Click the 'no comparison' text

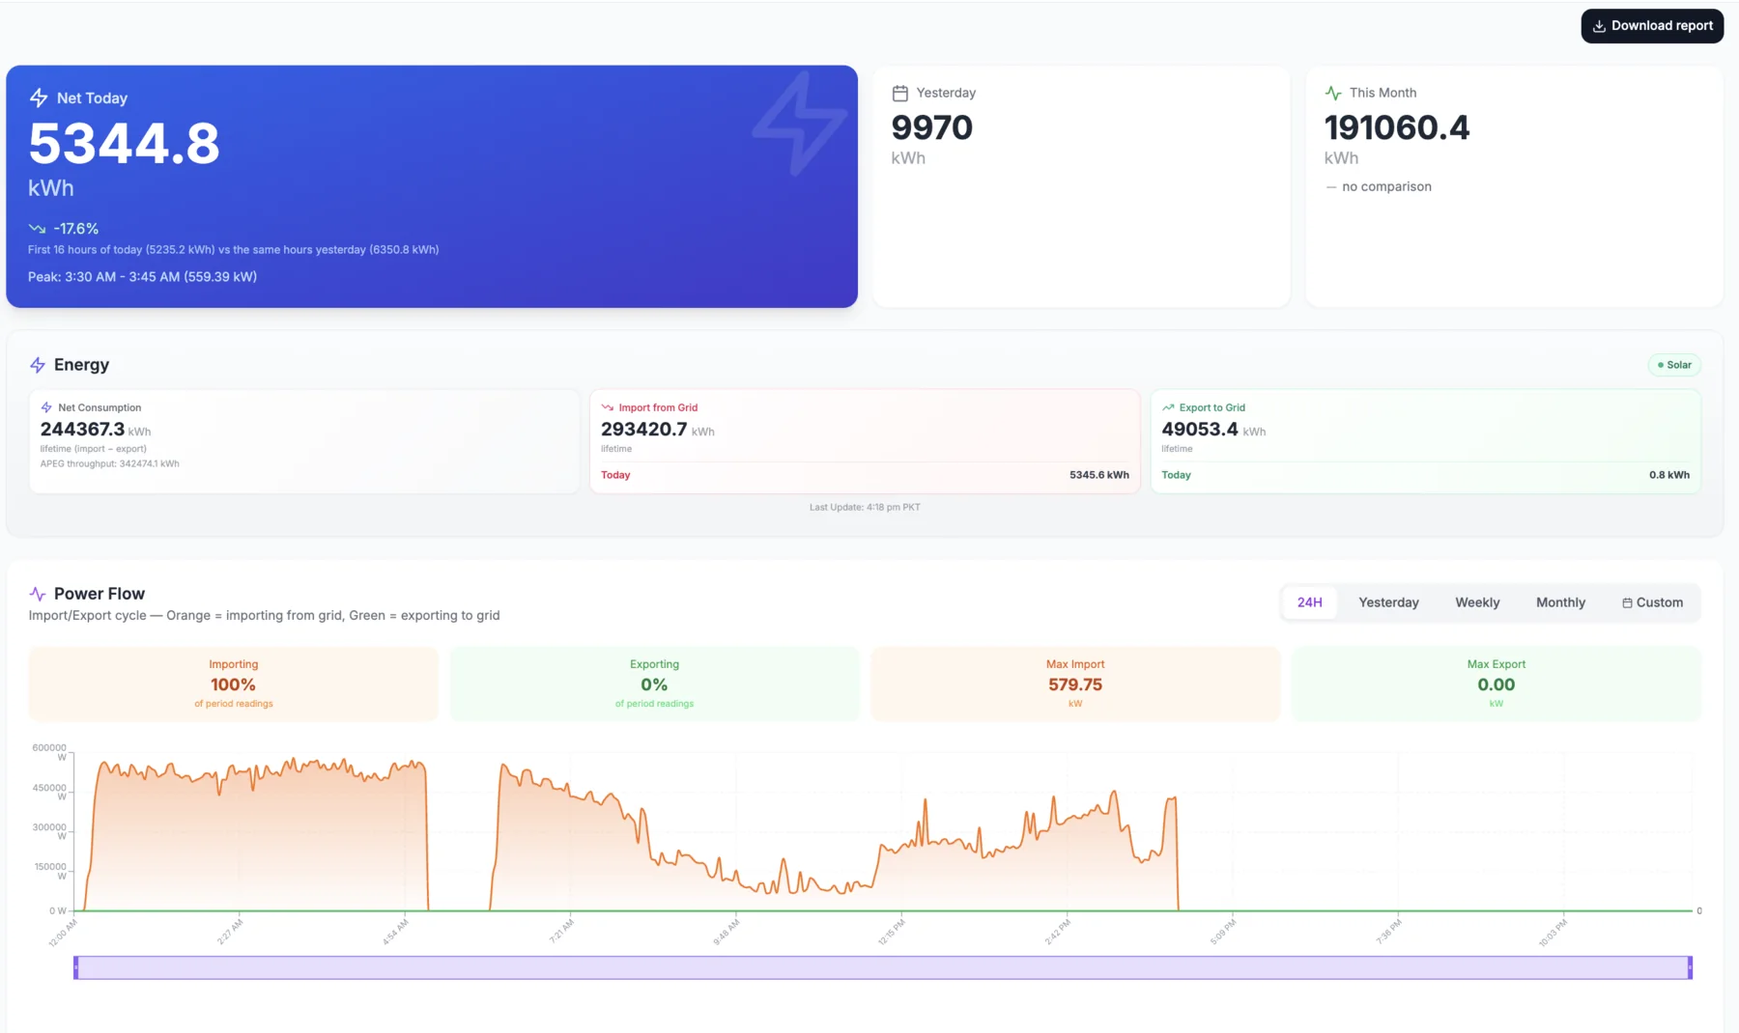(1386, 186)
